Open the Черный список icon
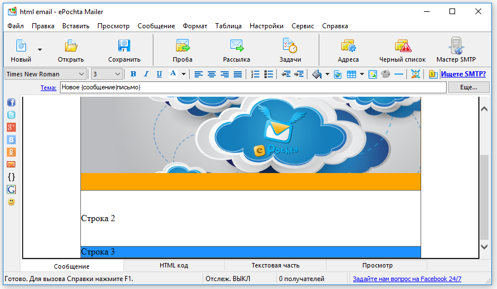The image size is (497, 289). point(402,46)
